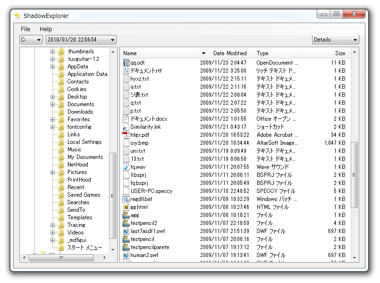The height and width of the screenshot is (283, 380).
Task: Click the Desktop folder icon
Action: coord(61,97)
